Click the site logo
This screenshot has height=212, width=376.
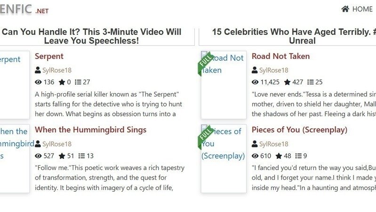pos(21,9)
